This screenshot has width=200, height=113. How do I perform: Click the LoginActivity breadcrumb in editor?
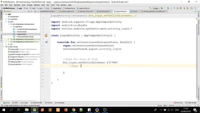pyautogui.click(x=60, y=16)
